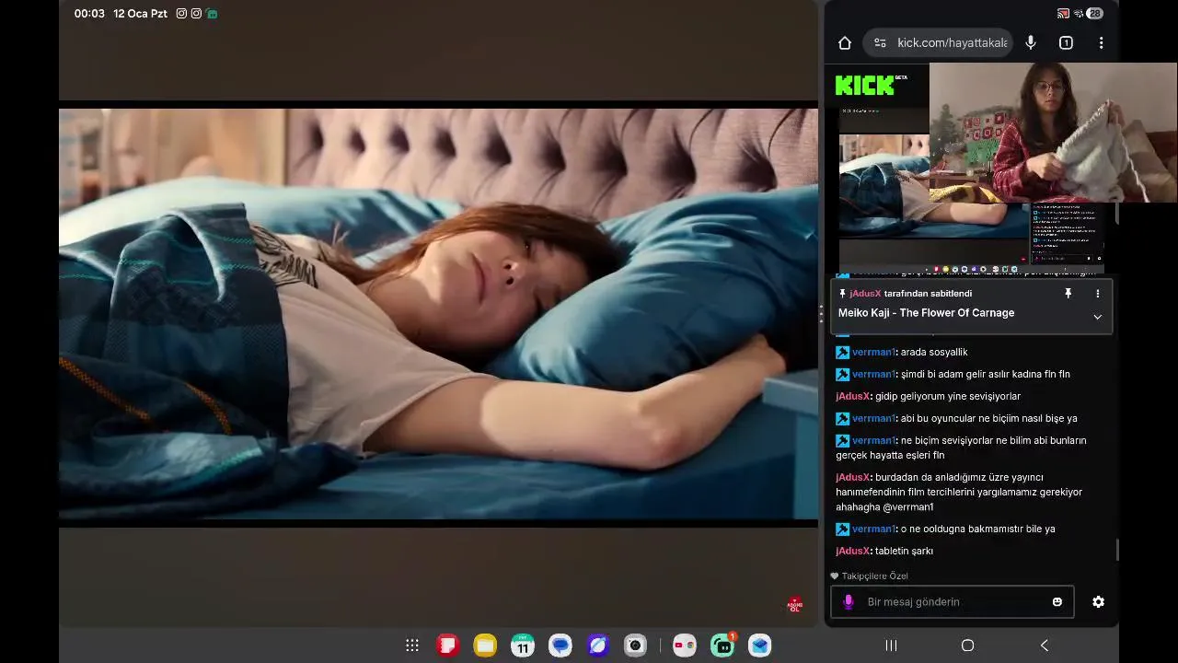This screenshot has height=663, width=1178.
Task: Open the yellow My Files folder app
Action: pyautogui.click(x=485, y=646)
